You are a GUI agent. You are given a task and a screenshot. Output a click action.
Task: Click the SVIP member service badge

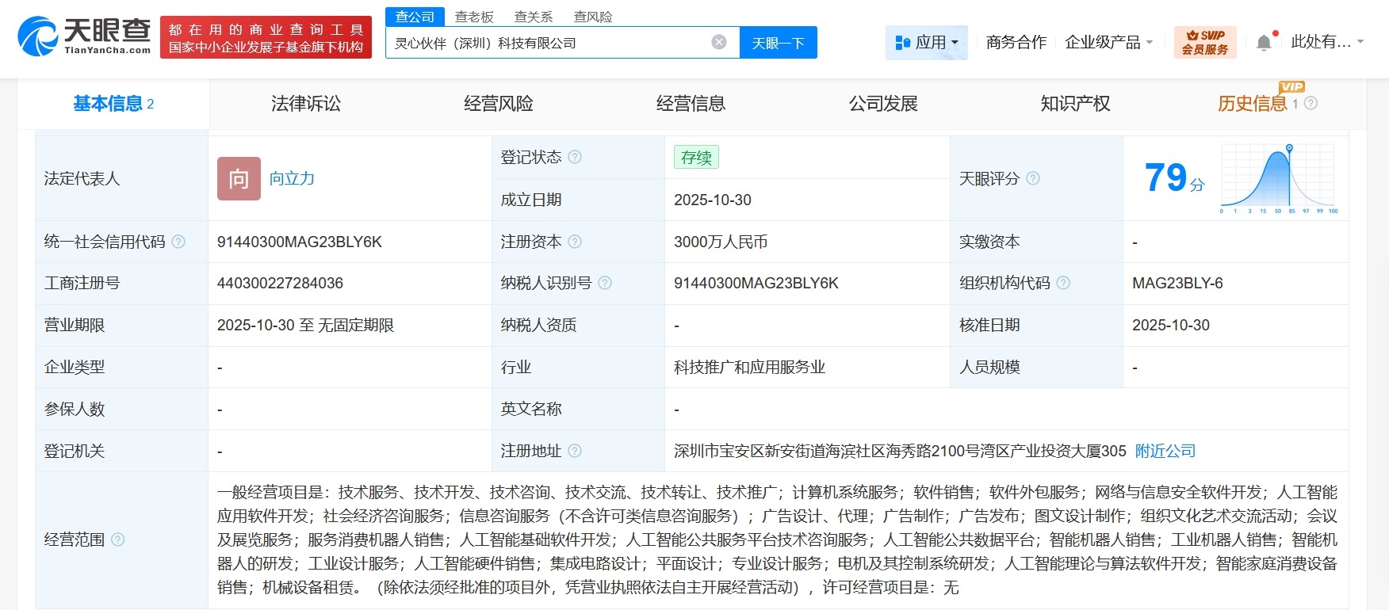coord(1205,42)
